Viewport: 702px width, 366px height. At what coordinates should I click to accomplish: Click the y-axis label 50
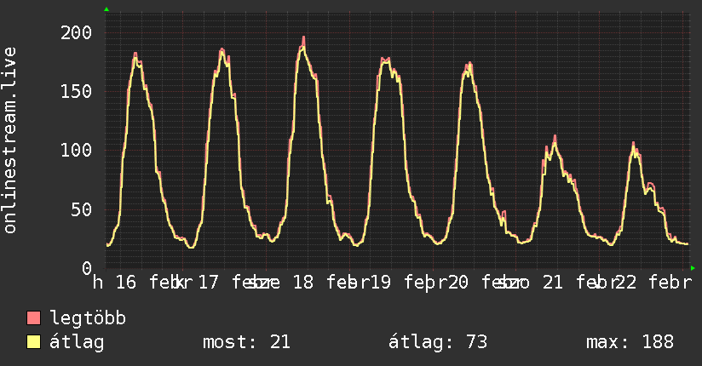[x=82, y=209]
